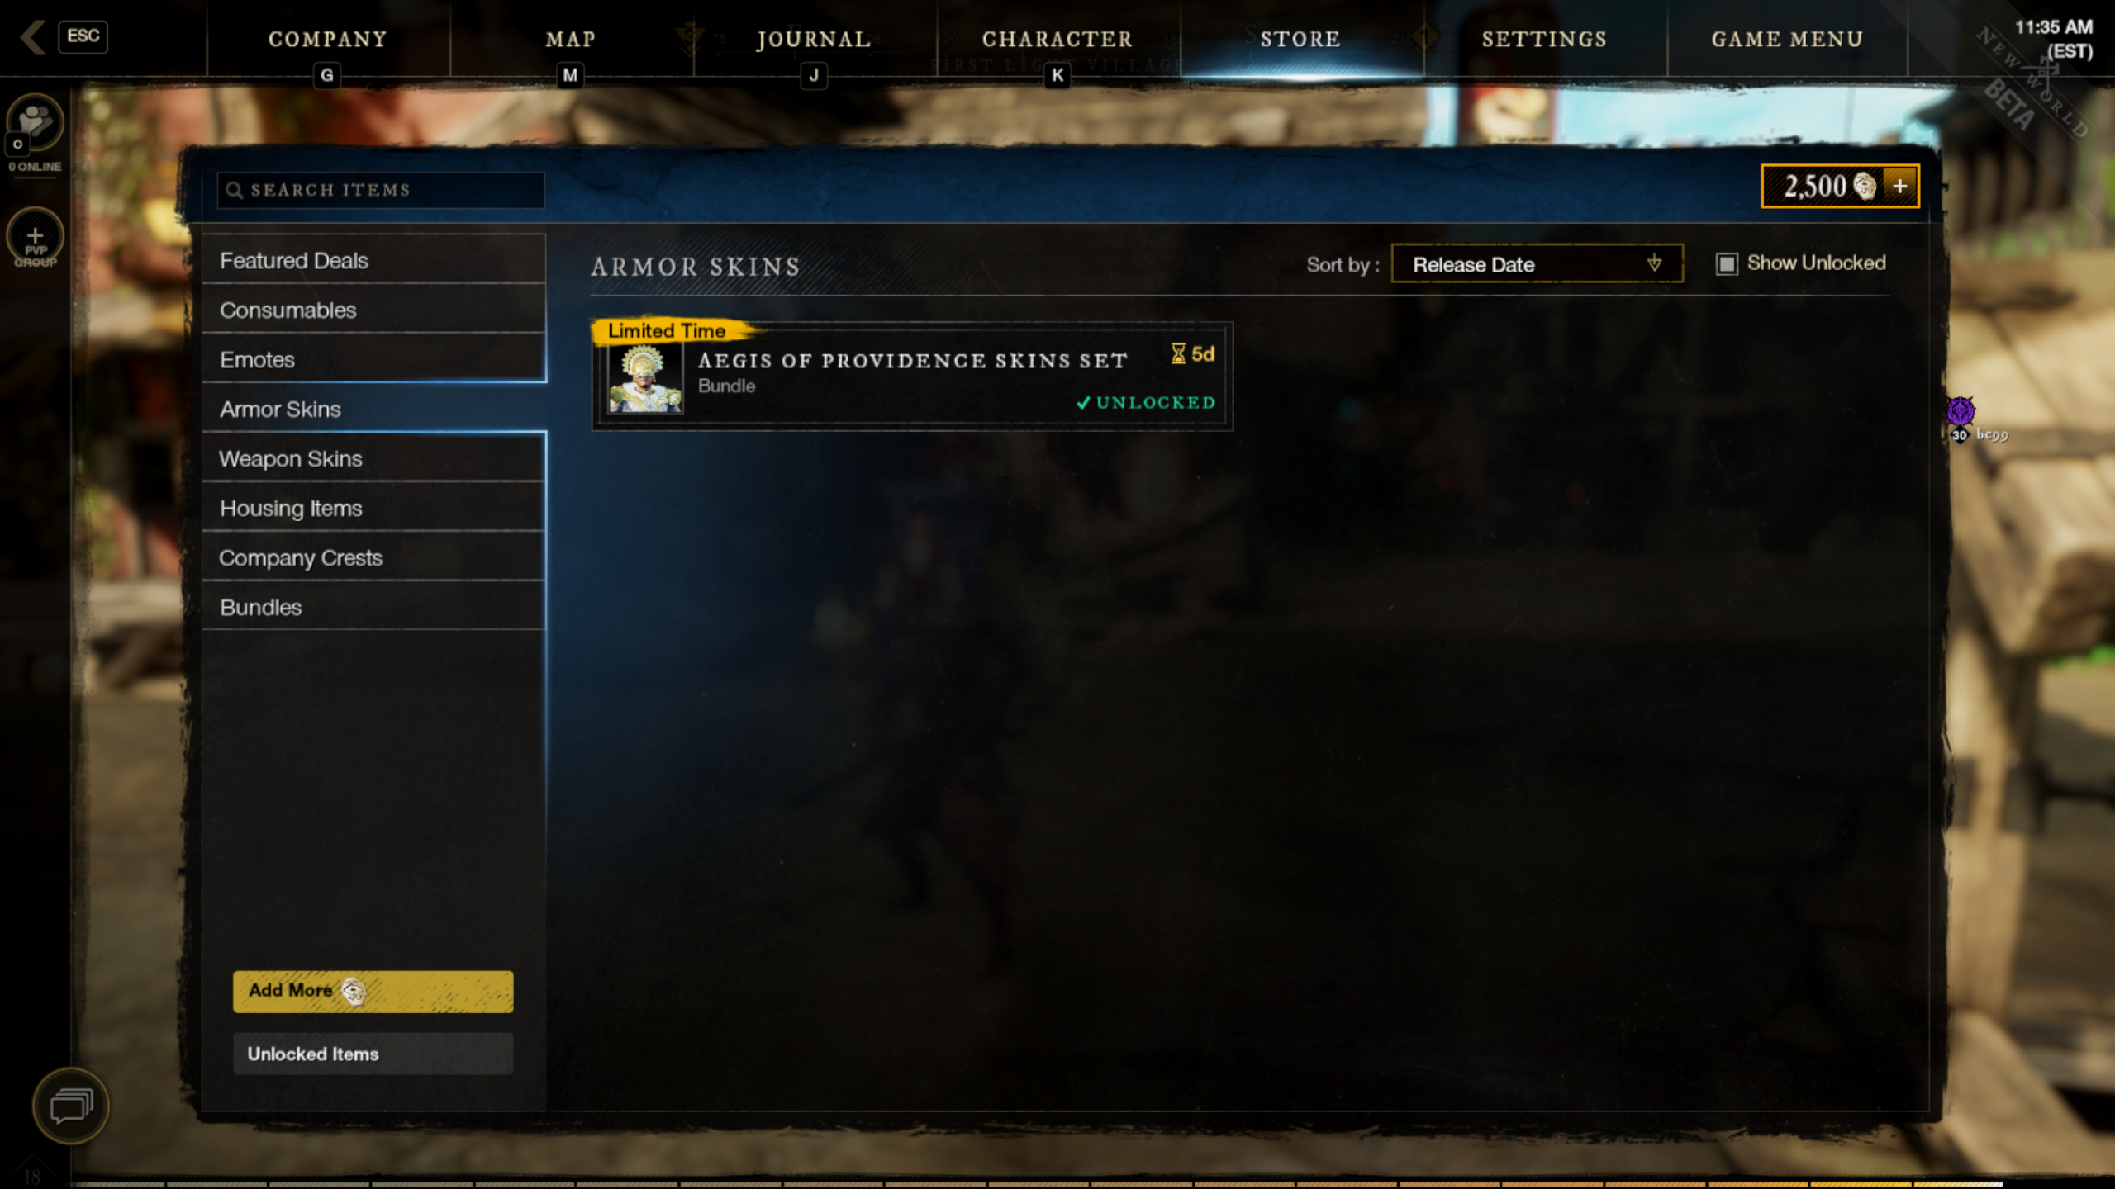Open the Unlocked Items button
This screenshot has height=1189, width=2115.
pos(373,1054)
